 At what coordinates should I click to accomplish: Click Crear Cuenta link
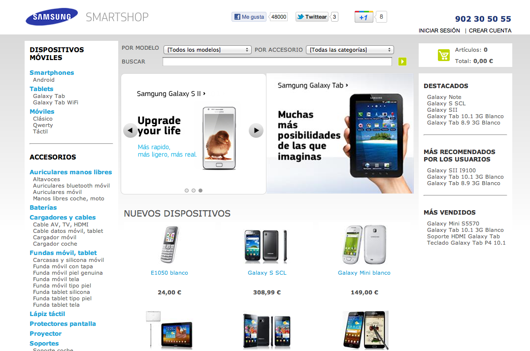tap(490, 31)
